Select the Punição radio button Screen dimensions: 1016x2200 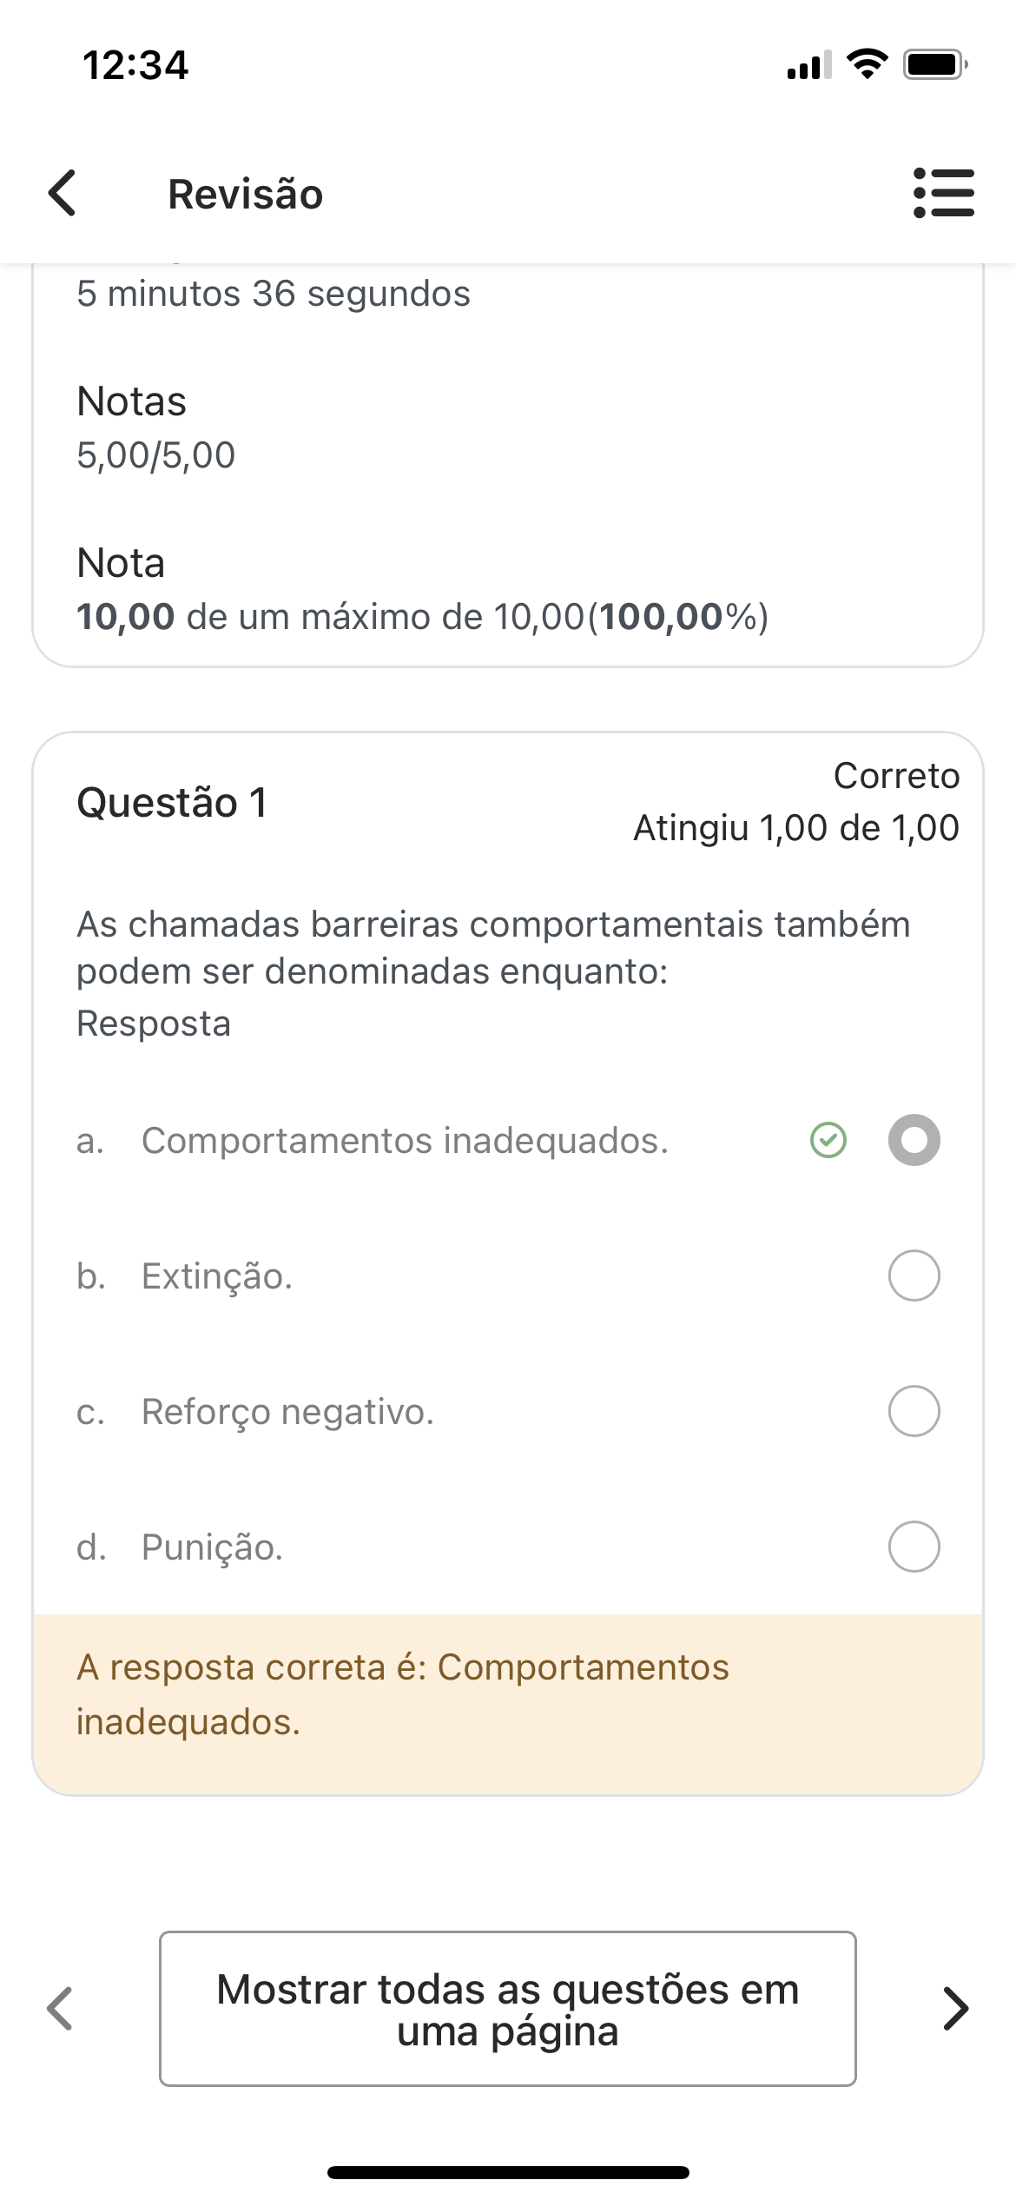coord(914,1547)
